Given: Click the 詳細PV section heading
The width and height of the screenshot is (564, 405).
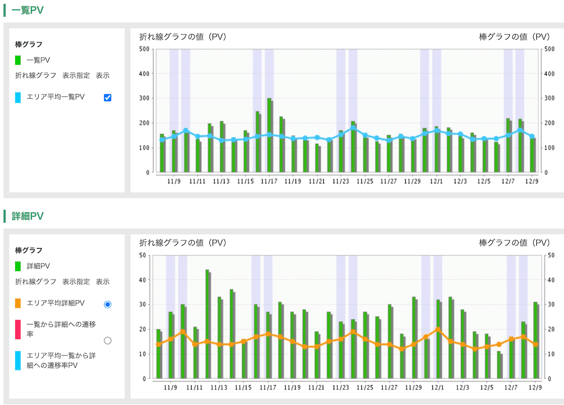Looking at the screenshot, I should click(28, 216).
